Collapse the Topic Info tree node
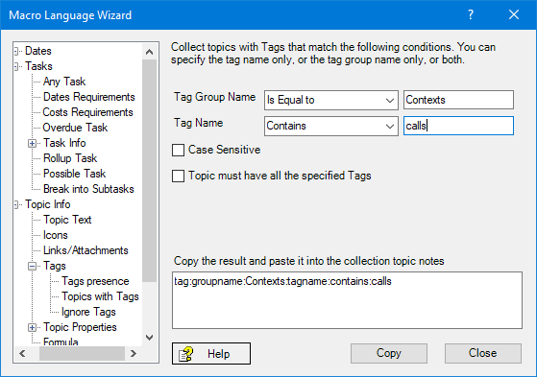This screenshot has width=537, height=377. point(16,204)
